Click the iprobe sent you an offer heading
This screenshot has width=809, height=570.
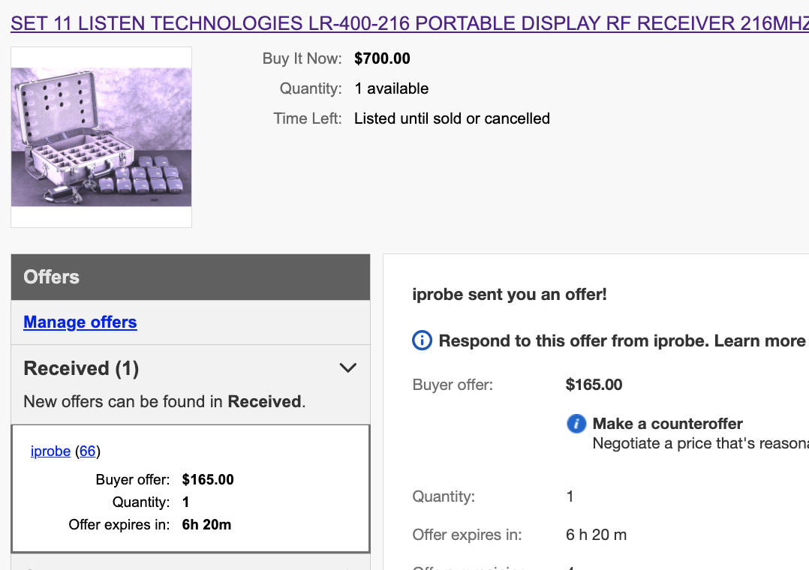click(510, 295)
